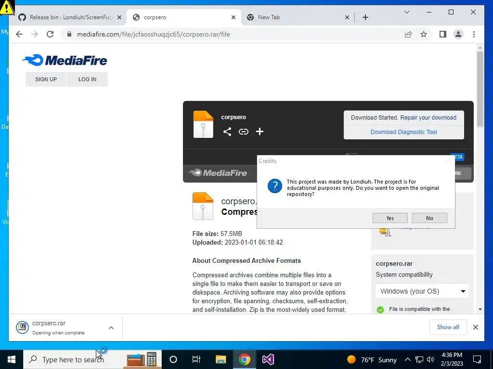
Task: Click the question mark icon in Credits dialog
Action: pyautogui.click(x=275, y=186)
